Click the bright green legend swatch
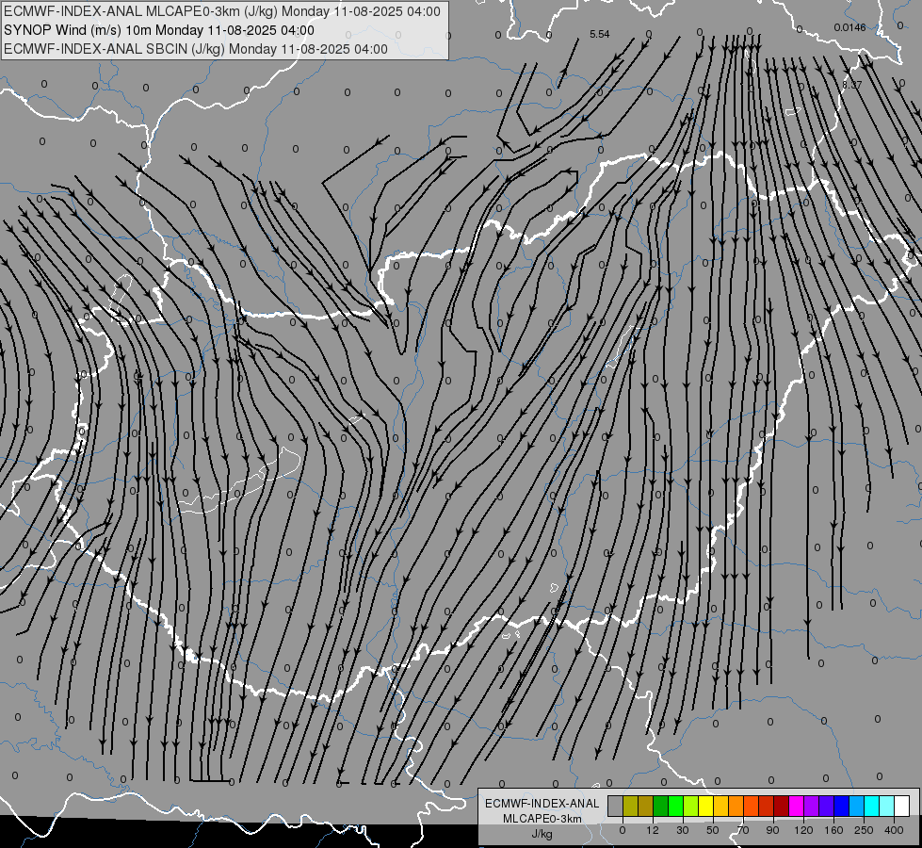Viewport: 922px width, 848px height. (x=675, y=806)
